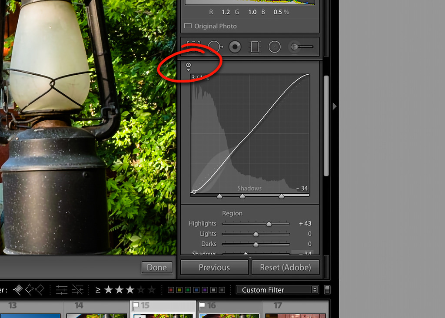Click the shadows split marker under curve
The image size is (445, 318).
pyautogui.click(x=219, y=196)
